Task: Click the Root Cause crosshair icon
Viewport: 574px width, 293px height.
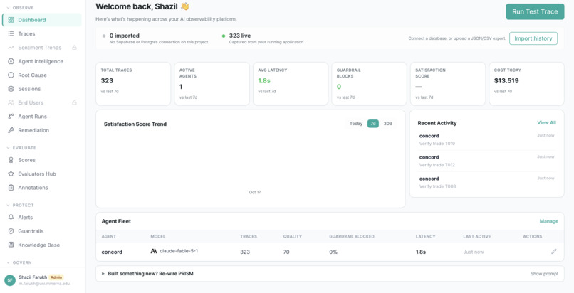Action: [x=11, y=75]
